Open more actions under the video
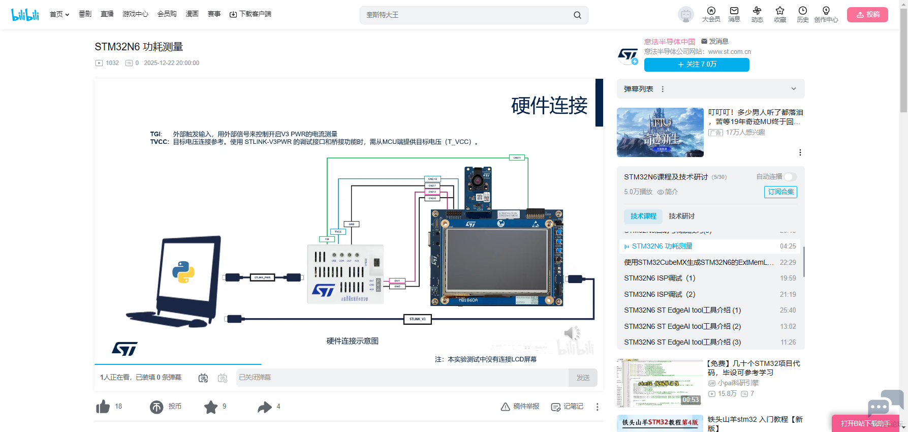 coord(598,407)
